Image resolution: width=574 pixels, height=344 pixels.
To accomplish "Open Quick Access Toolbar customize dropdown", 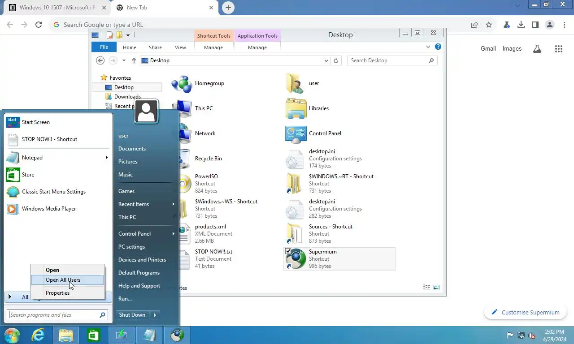I will pyautogui.click(x=128, y=35).
